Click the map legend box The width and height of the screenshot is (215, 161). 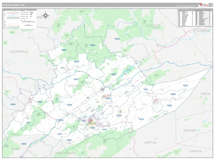pos(19,19)
